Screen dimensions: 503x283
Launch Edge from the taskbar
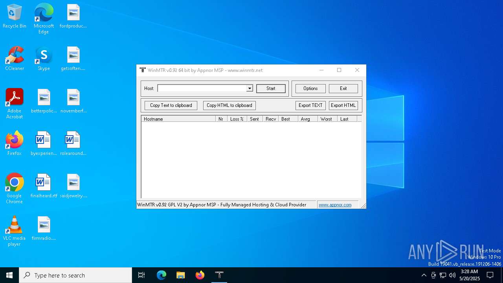tap(162, 275)
